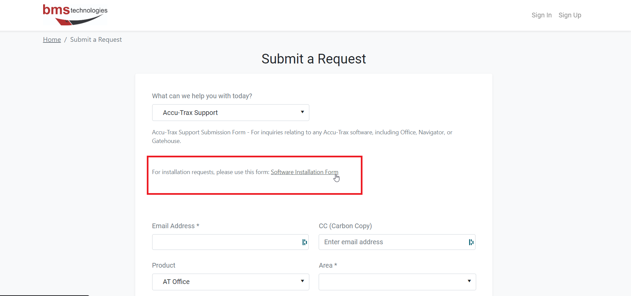Viewport: 631px width, 296px height.
Task: Click the bms technologies logo
Action: [75, 15]
